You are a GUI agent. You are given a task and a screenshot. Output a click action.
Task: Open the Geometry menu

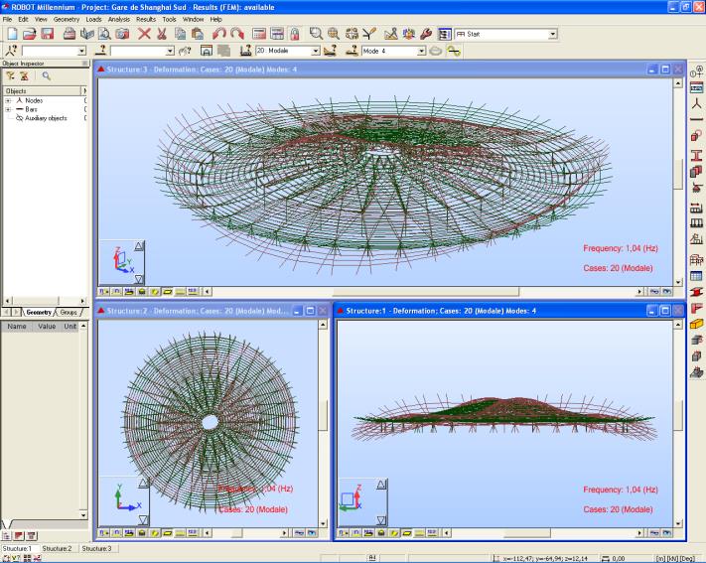point(67,20)
